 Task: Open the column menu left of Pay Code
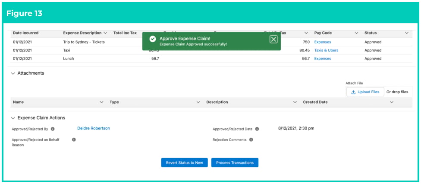tap(306, 33)
